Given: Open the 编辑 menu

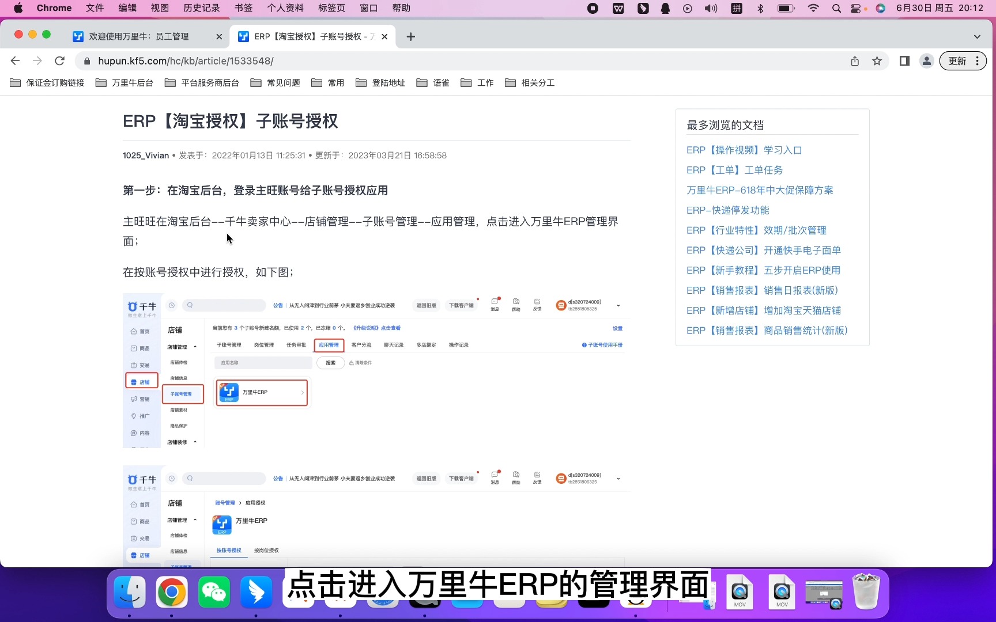Looking at the screenshot, I should pos(127,8).
